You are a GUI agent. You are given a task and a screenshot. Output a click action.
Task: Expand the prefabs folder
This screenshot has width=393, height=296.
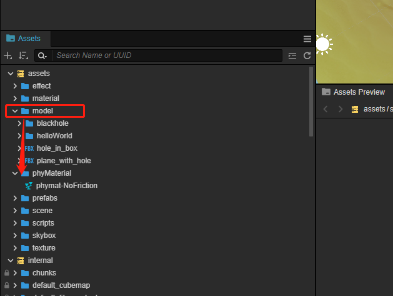(x=15, y=198)
